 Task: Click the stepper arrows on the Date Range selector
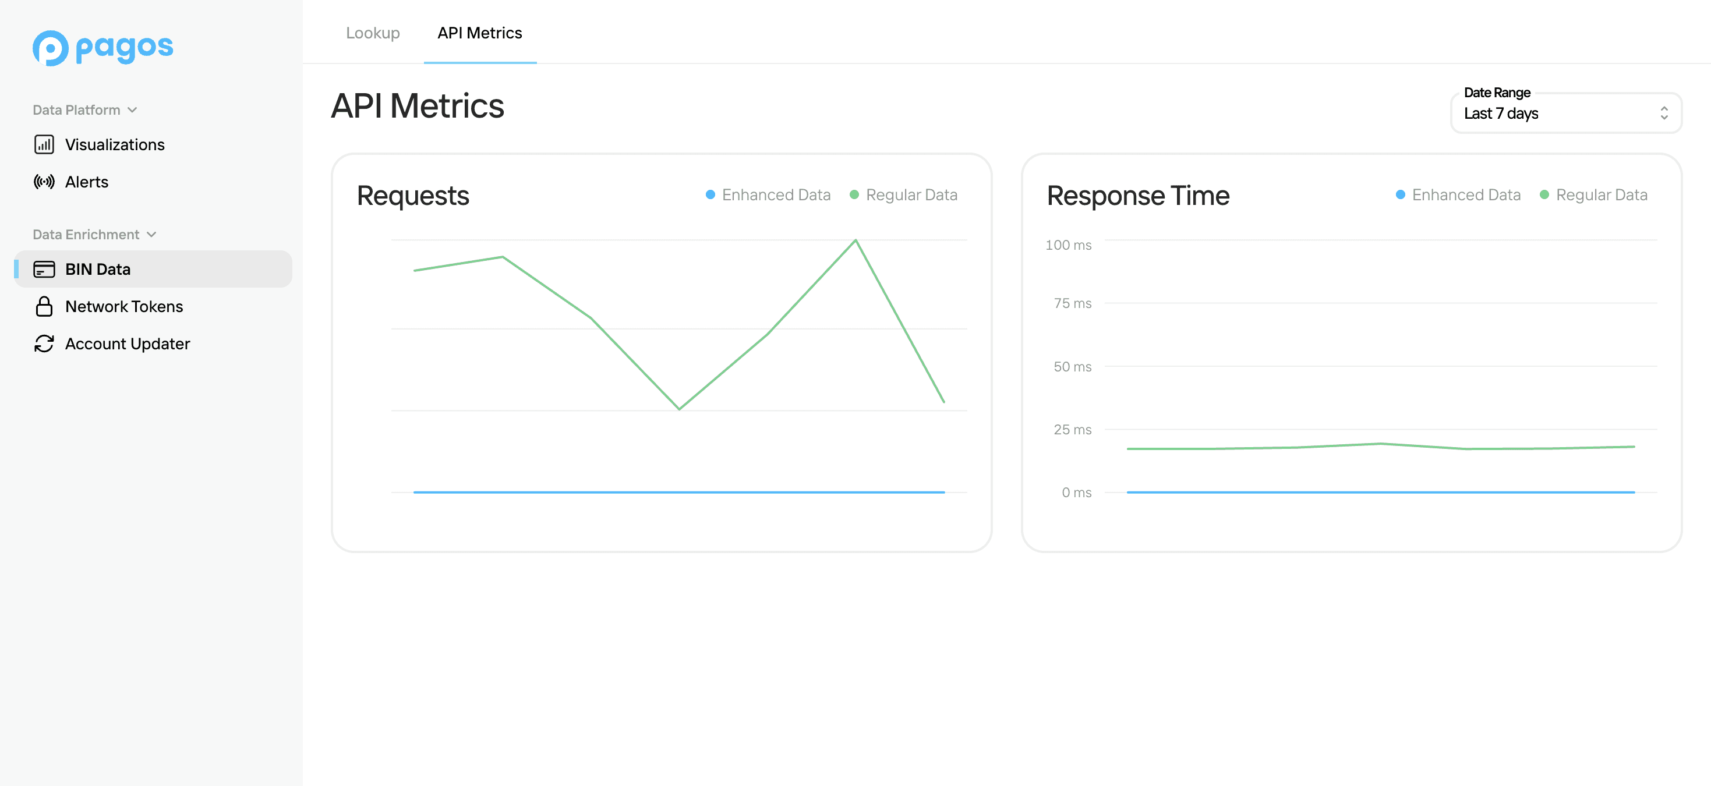1663,113
